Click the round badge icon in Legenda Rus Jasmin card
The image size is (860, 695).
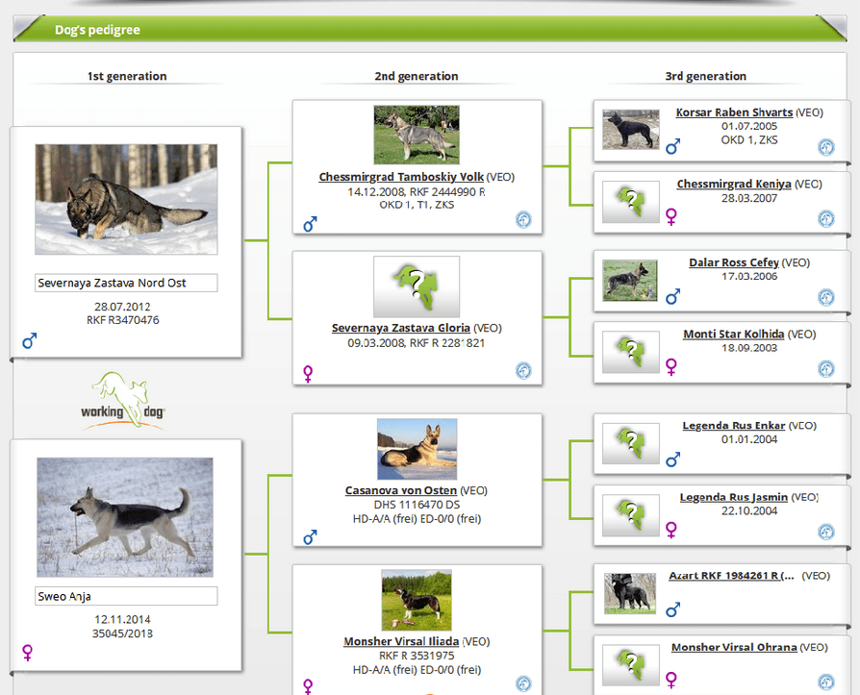coord(825,532)
